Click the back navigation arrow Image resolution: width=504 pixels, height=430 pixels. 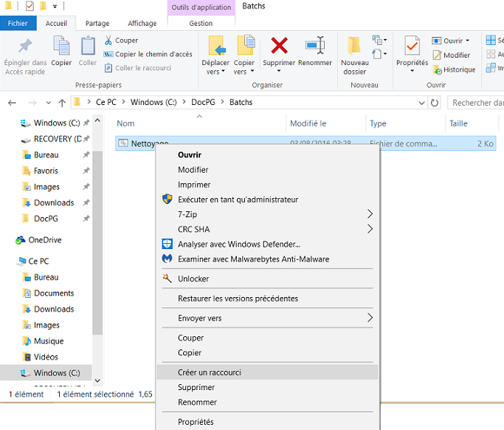(13, 103)
